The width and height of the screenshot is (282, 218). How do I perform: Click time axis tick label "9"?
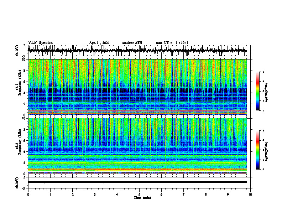tap(228, 194)
